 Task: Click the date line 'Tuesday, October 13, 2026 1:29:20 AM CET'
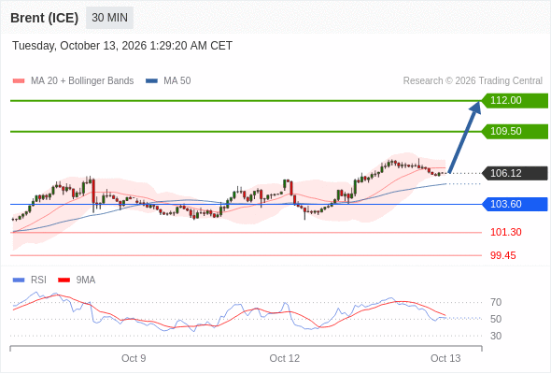point(122,46)
